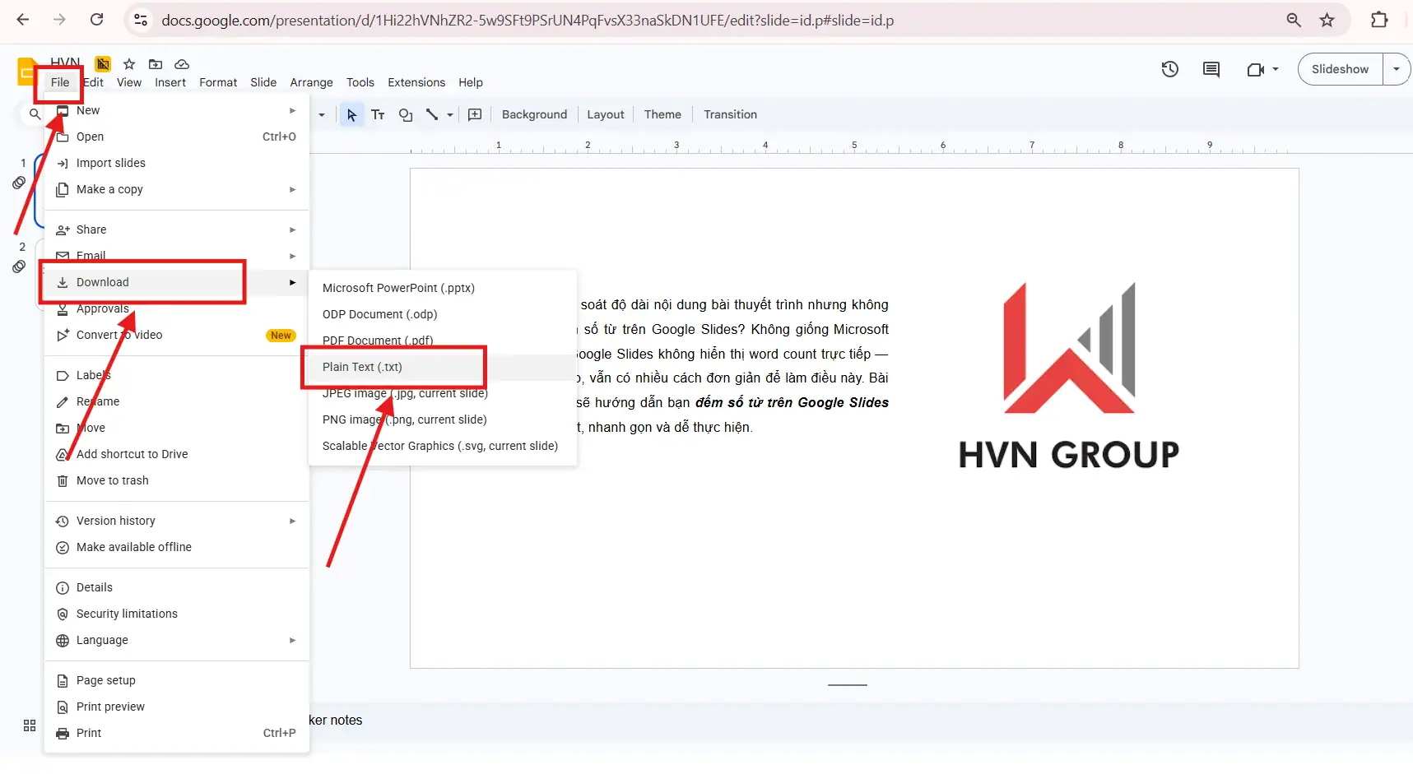Click the star to bookmark the page
Viewport: 1413px width, 774px height.
coord(1327,20)
